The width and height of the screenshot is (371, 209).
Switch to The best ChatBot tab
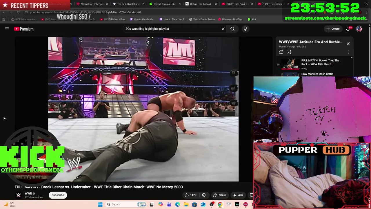point(128,4)
